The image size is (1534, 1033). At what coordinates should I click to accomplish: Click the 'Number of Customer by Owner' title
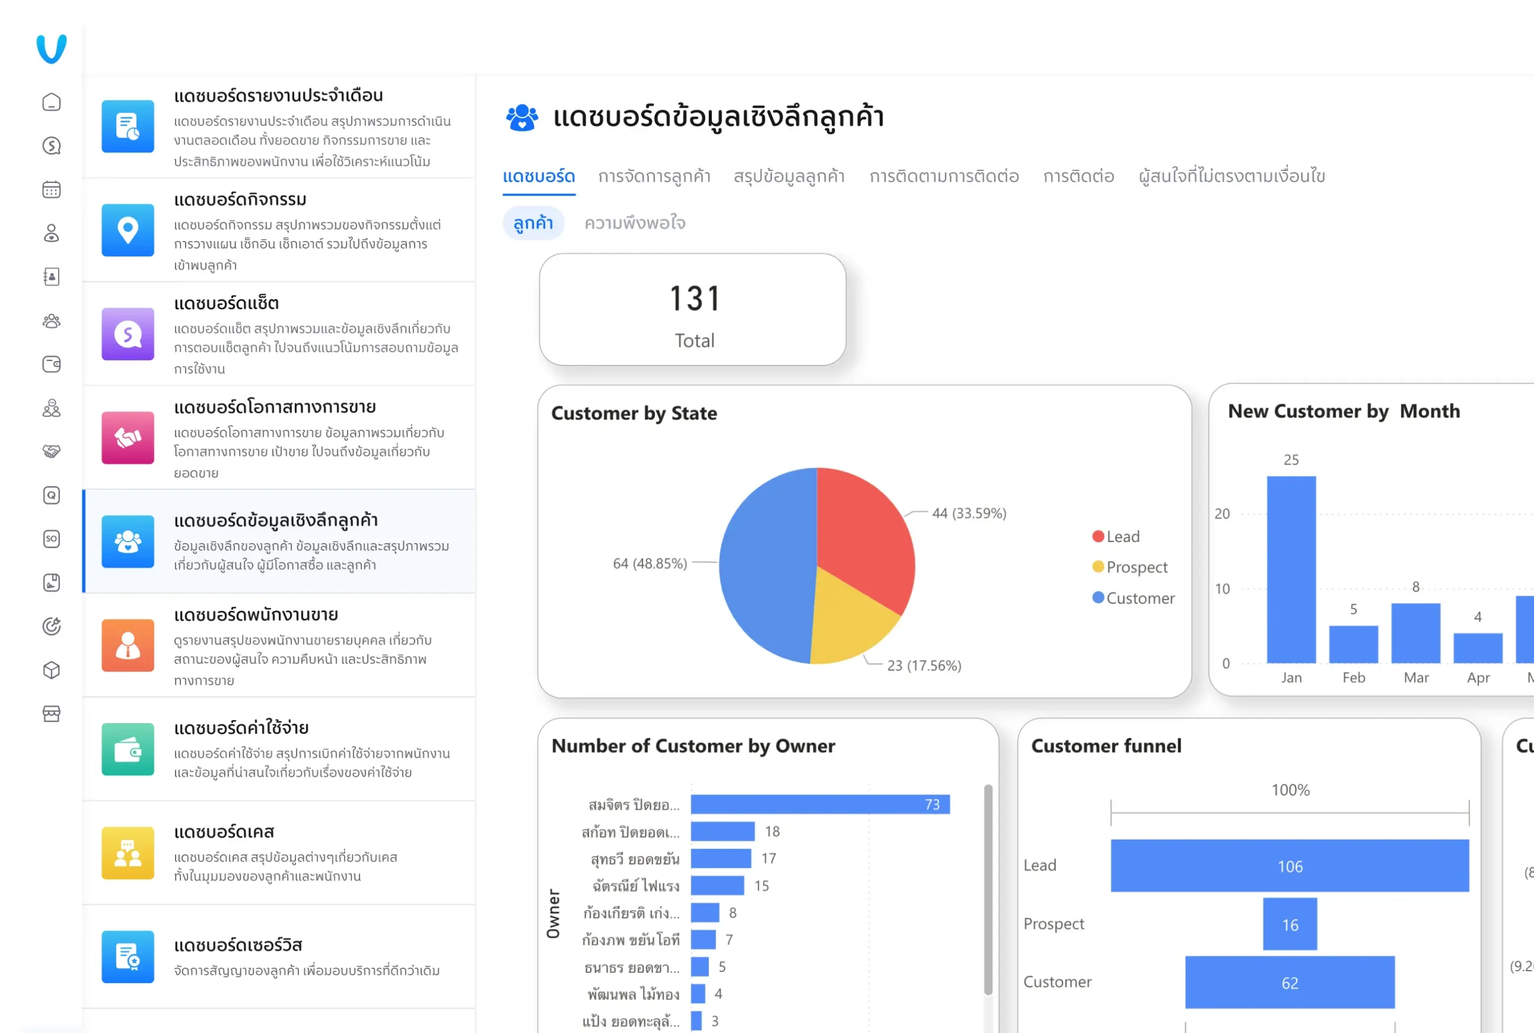[x=693, y=746]
